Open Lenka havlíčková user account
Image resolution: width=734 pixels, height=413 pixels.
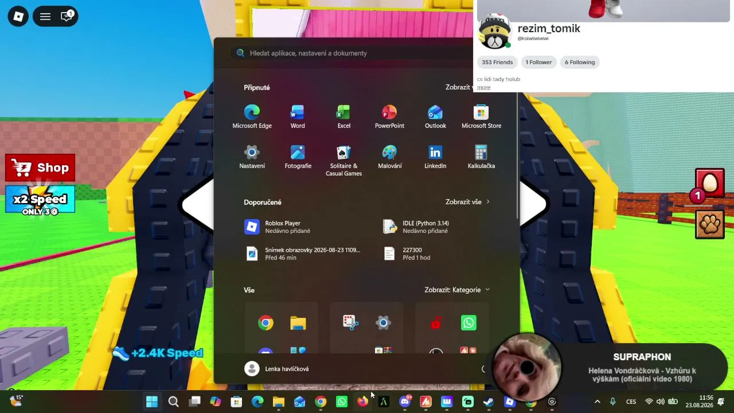click(x=276, y=369)
